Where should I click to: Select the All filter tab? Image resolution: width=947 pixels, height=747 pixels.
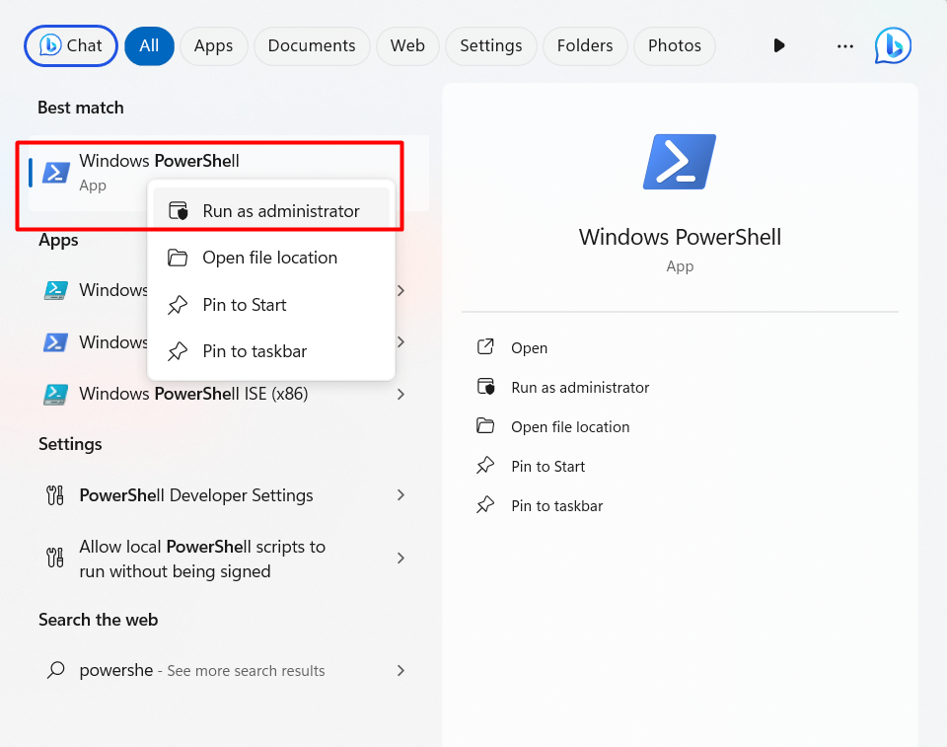[x=149, y=46]
